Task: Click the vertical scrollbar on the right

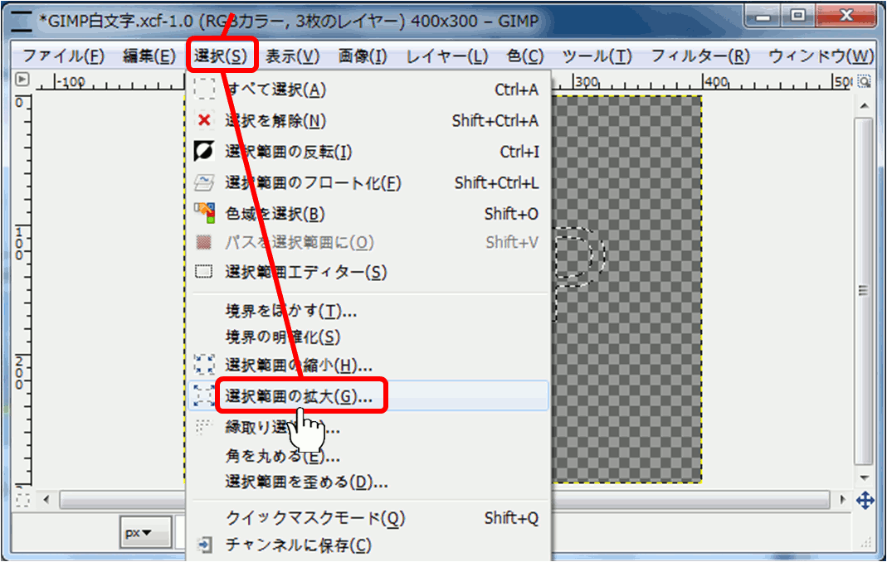Action: click(x=865, y=290)
